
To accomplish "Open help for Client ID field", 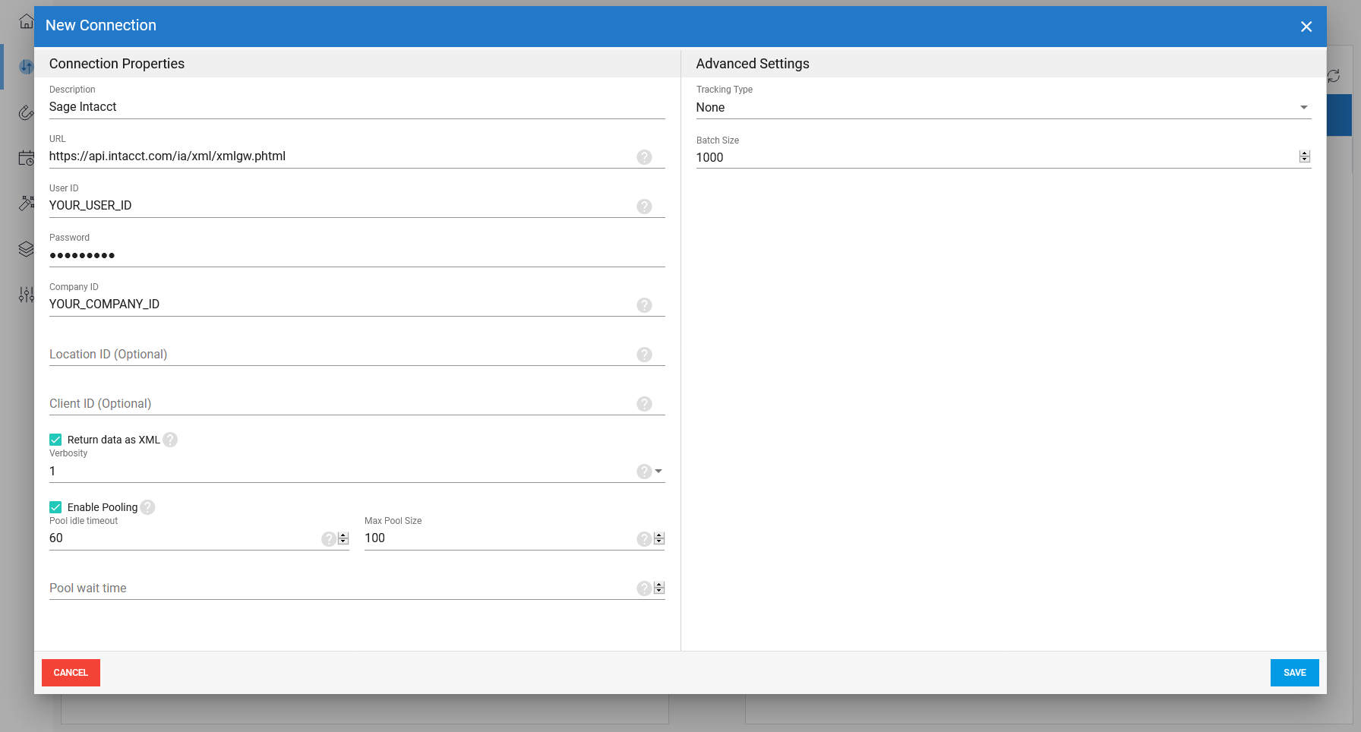I will (644, 404).
